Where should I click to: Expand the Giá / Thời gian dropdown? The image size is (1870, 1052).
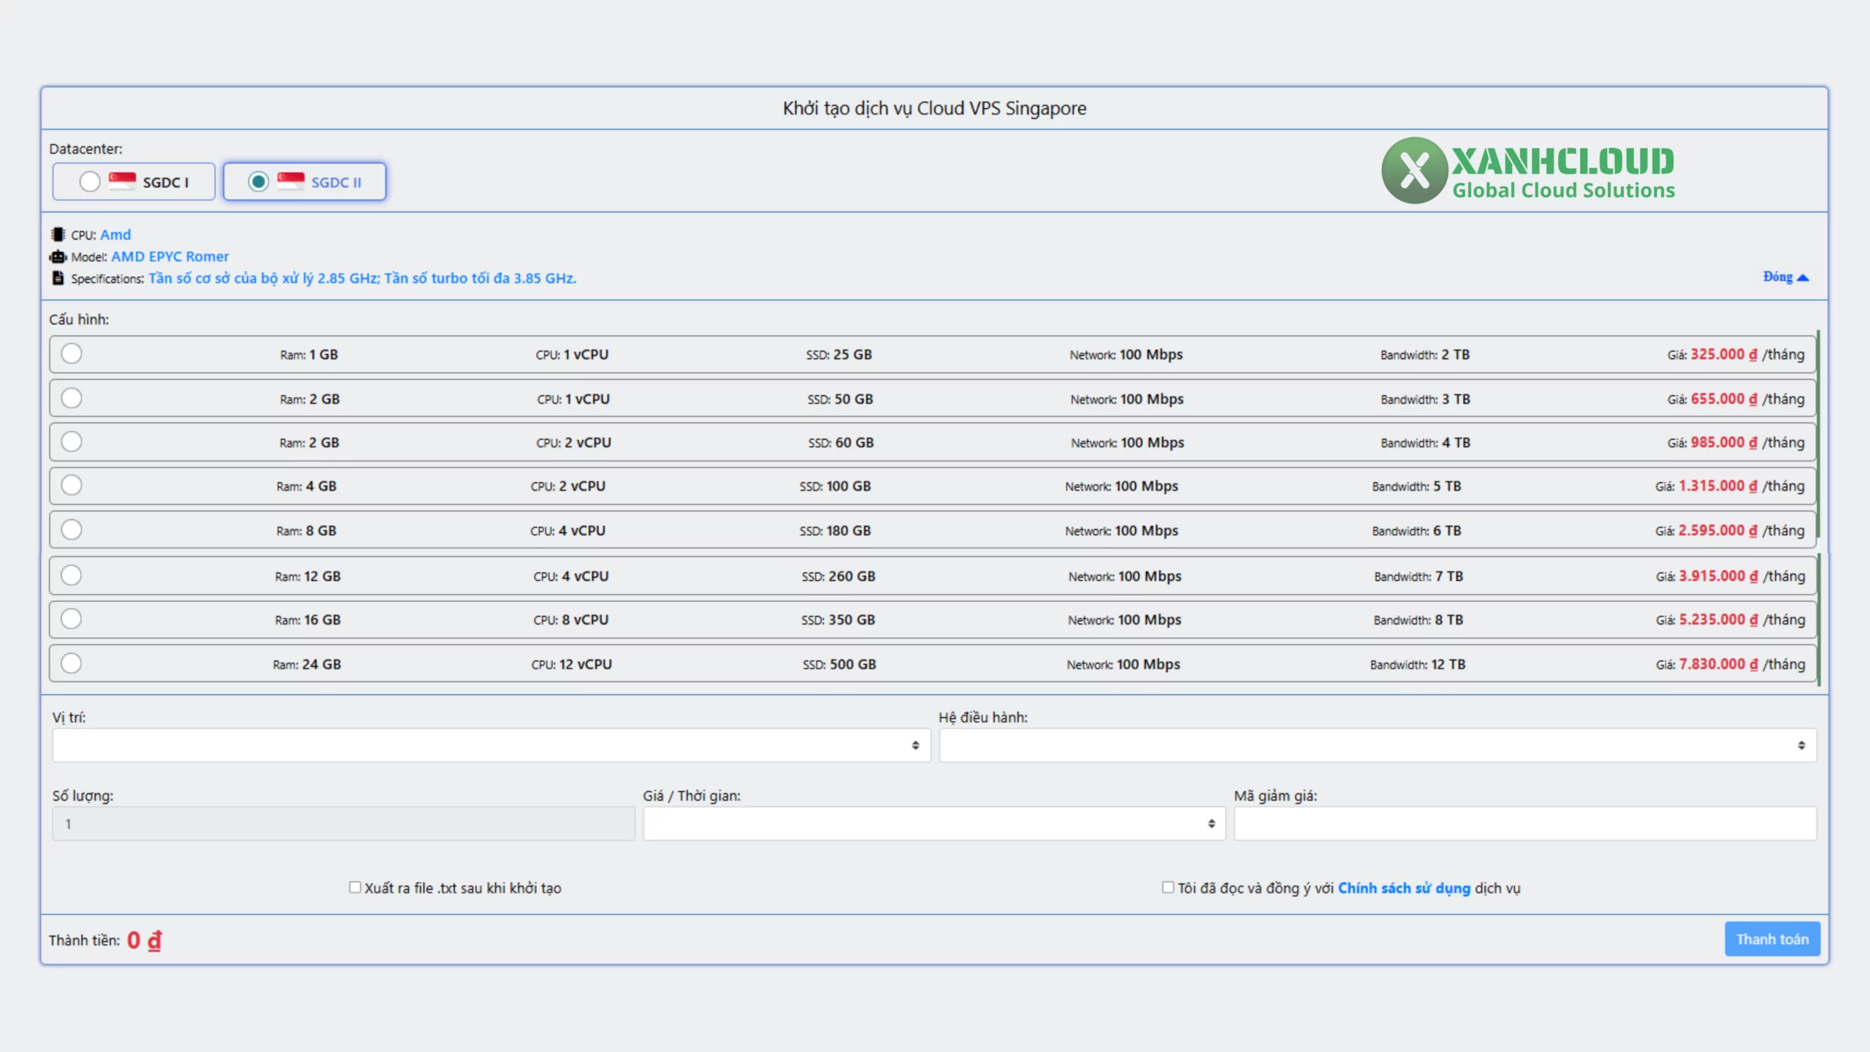[x=934, y=823]
